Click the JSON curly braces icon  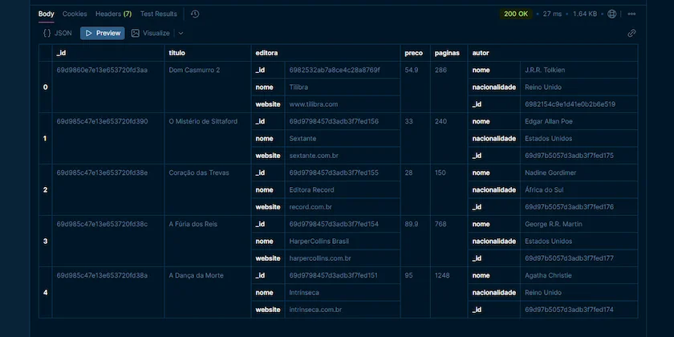[x=47, y=33]
